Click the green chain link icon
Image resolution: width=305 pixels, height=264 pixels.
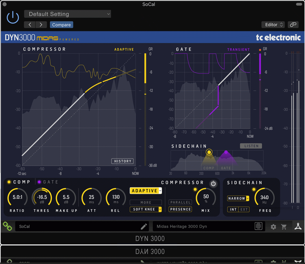7,226
